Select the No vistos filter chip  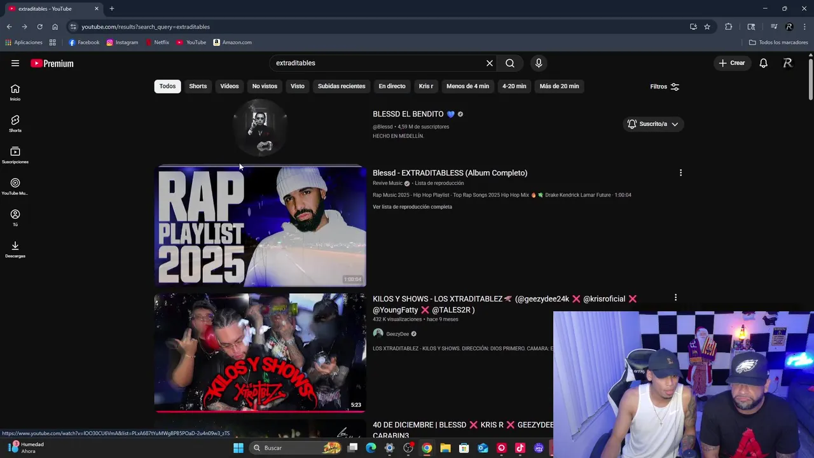(x=265, y=87)
